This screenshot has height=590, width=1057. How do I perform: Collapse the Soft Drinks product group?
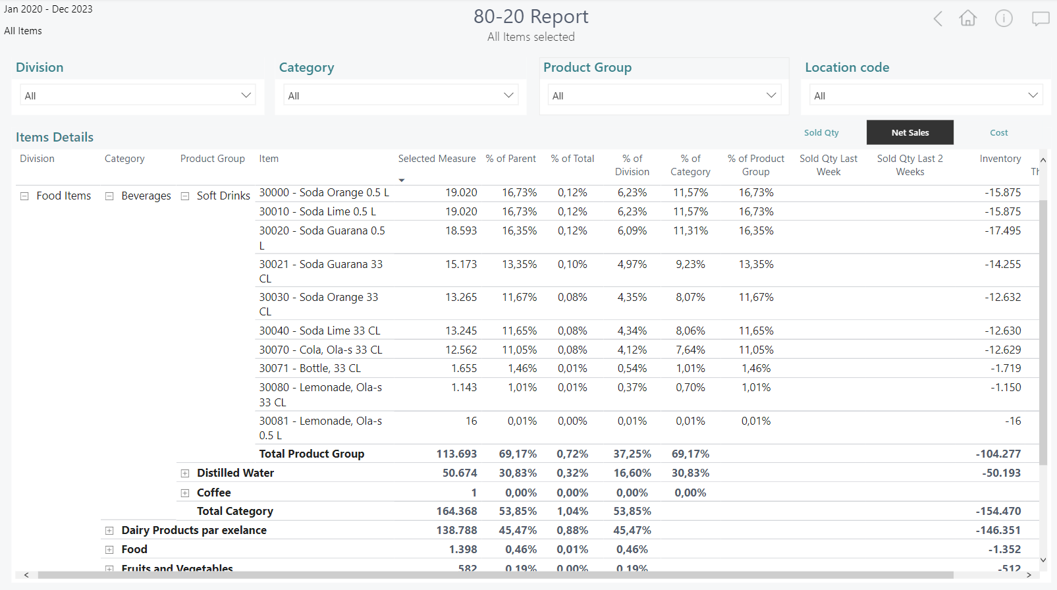click(x=185, y=196)
